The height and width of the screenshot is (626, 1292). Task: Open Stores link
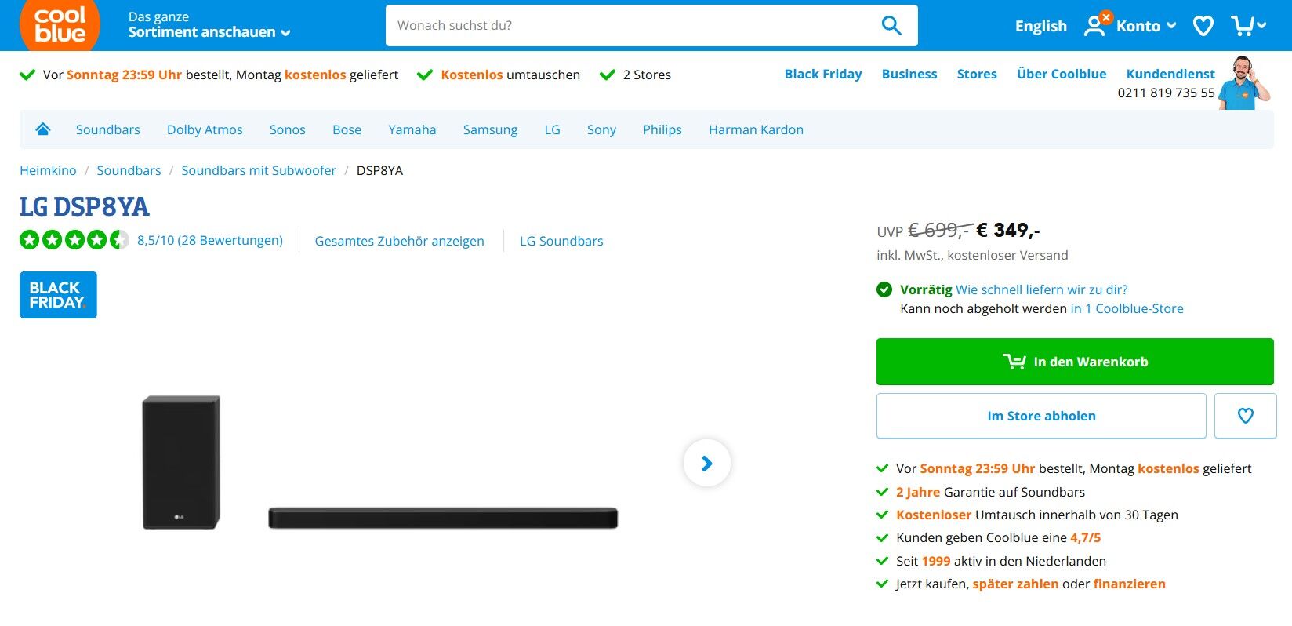click(977, 74)
